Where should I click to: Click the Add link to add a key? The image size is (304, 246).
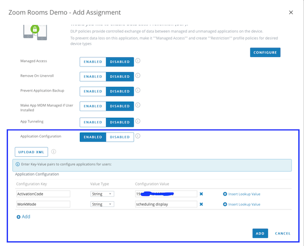click(x=26, y=217)
